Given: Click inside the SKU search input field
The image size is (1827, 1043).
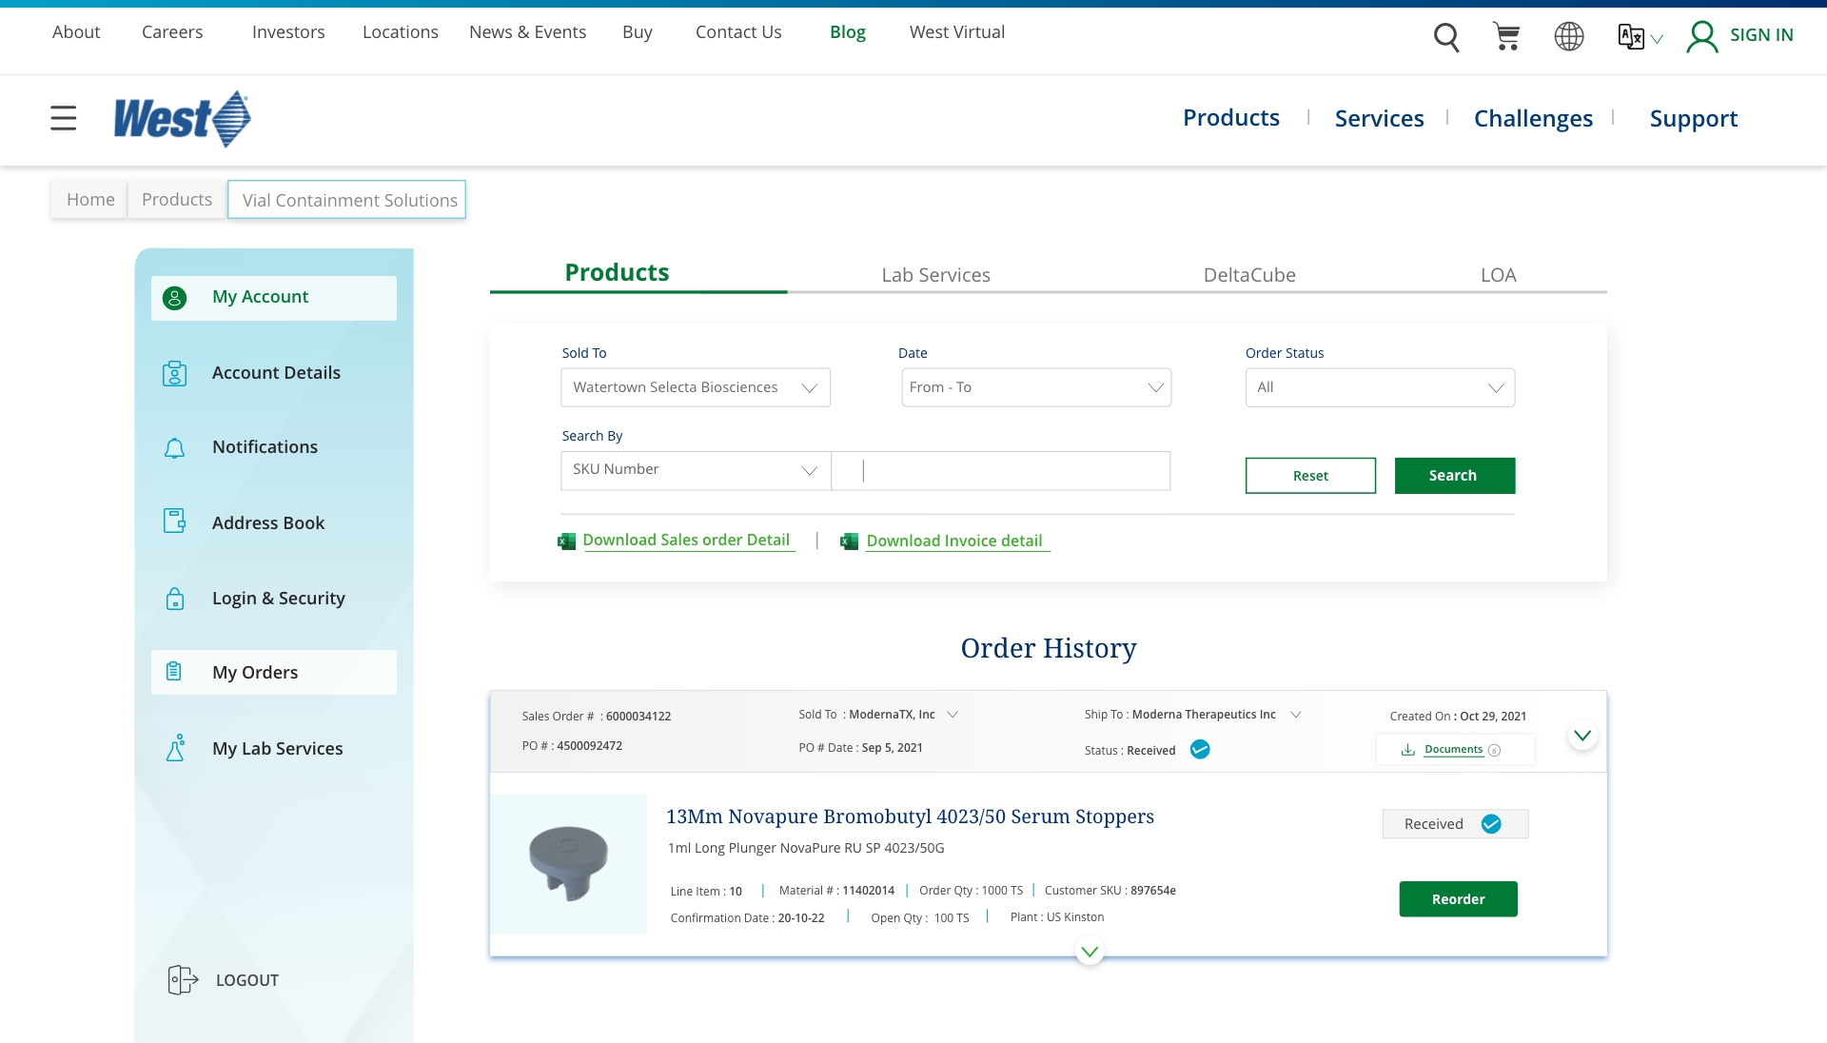Looking at the screenshot, I should (999, 470).
